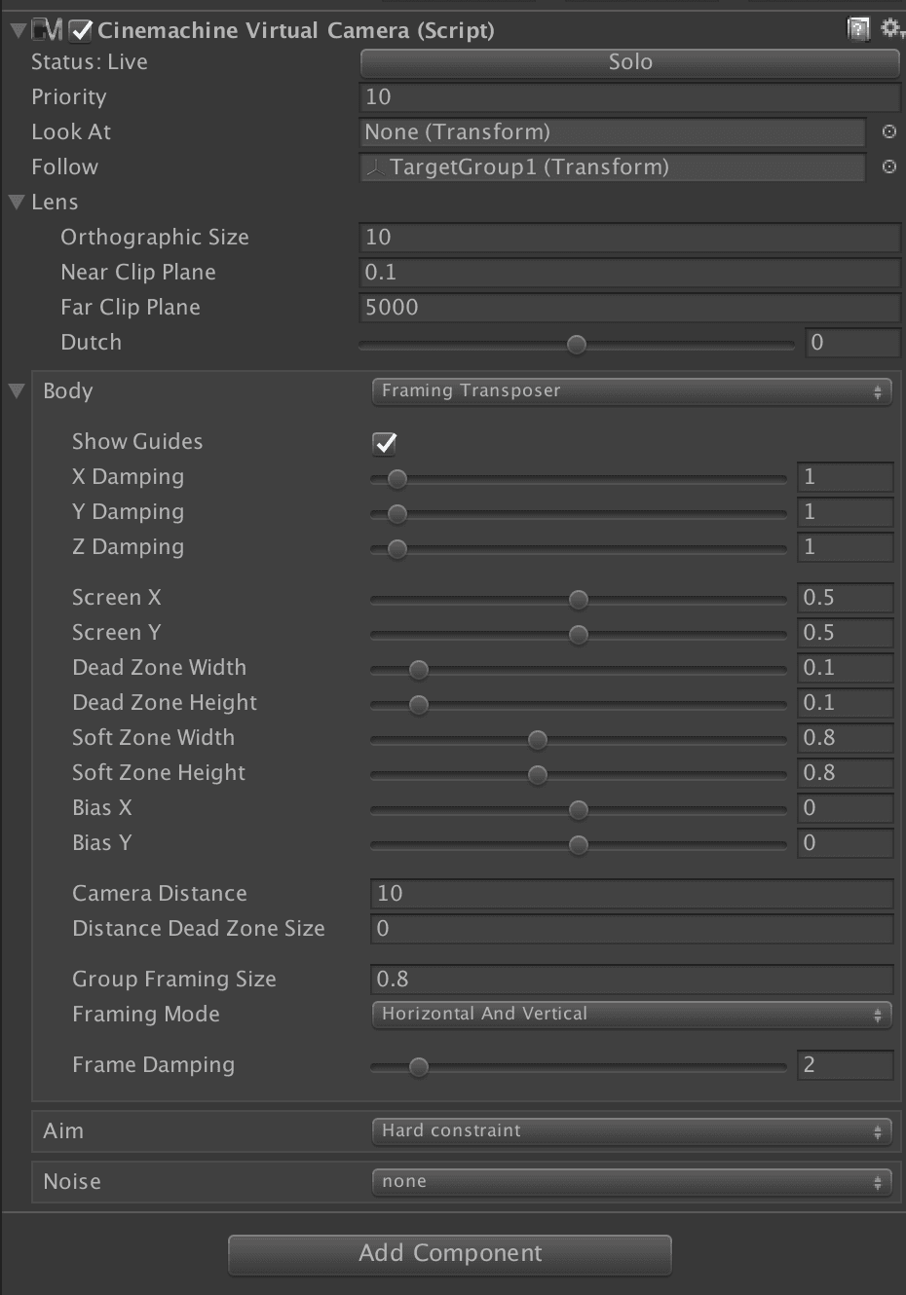
Task: Uncheck the Show Guides checkbox
Action: [x=385, y=443]
